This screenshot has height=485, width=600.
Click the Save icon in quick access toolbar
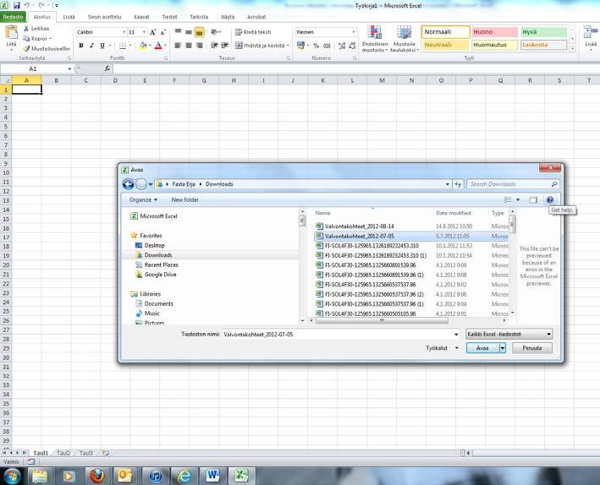point(16,5)
